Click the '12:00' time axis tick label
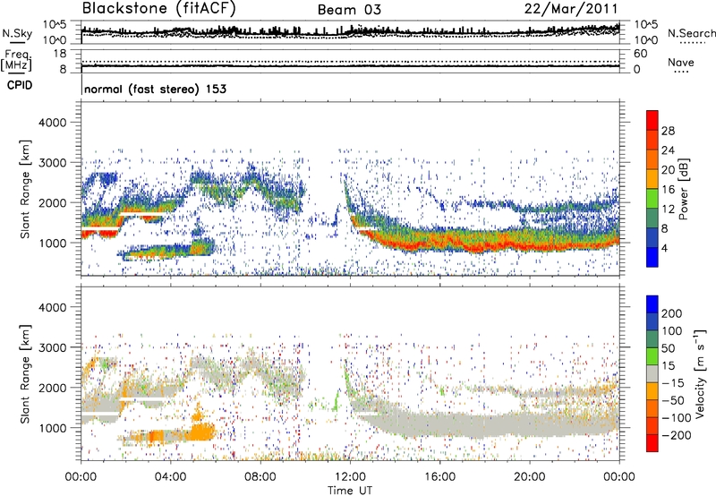The image size is (716, 496). point(350,477)
